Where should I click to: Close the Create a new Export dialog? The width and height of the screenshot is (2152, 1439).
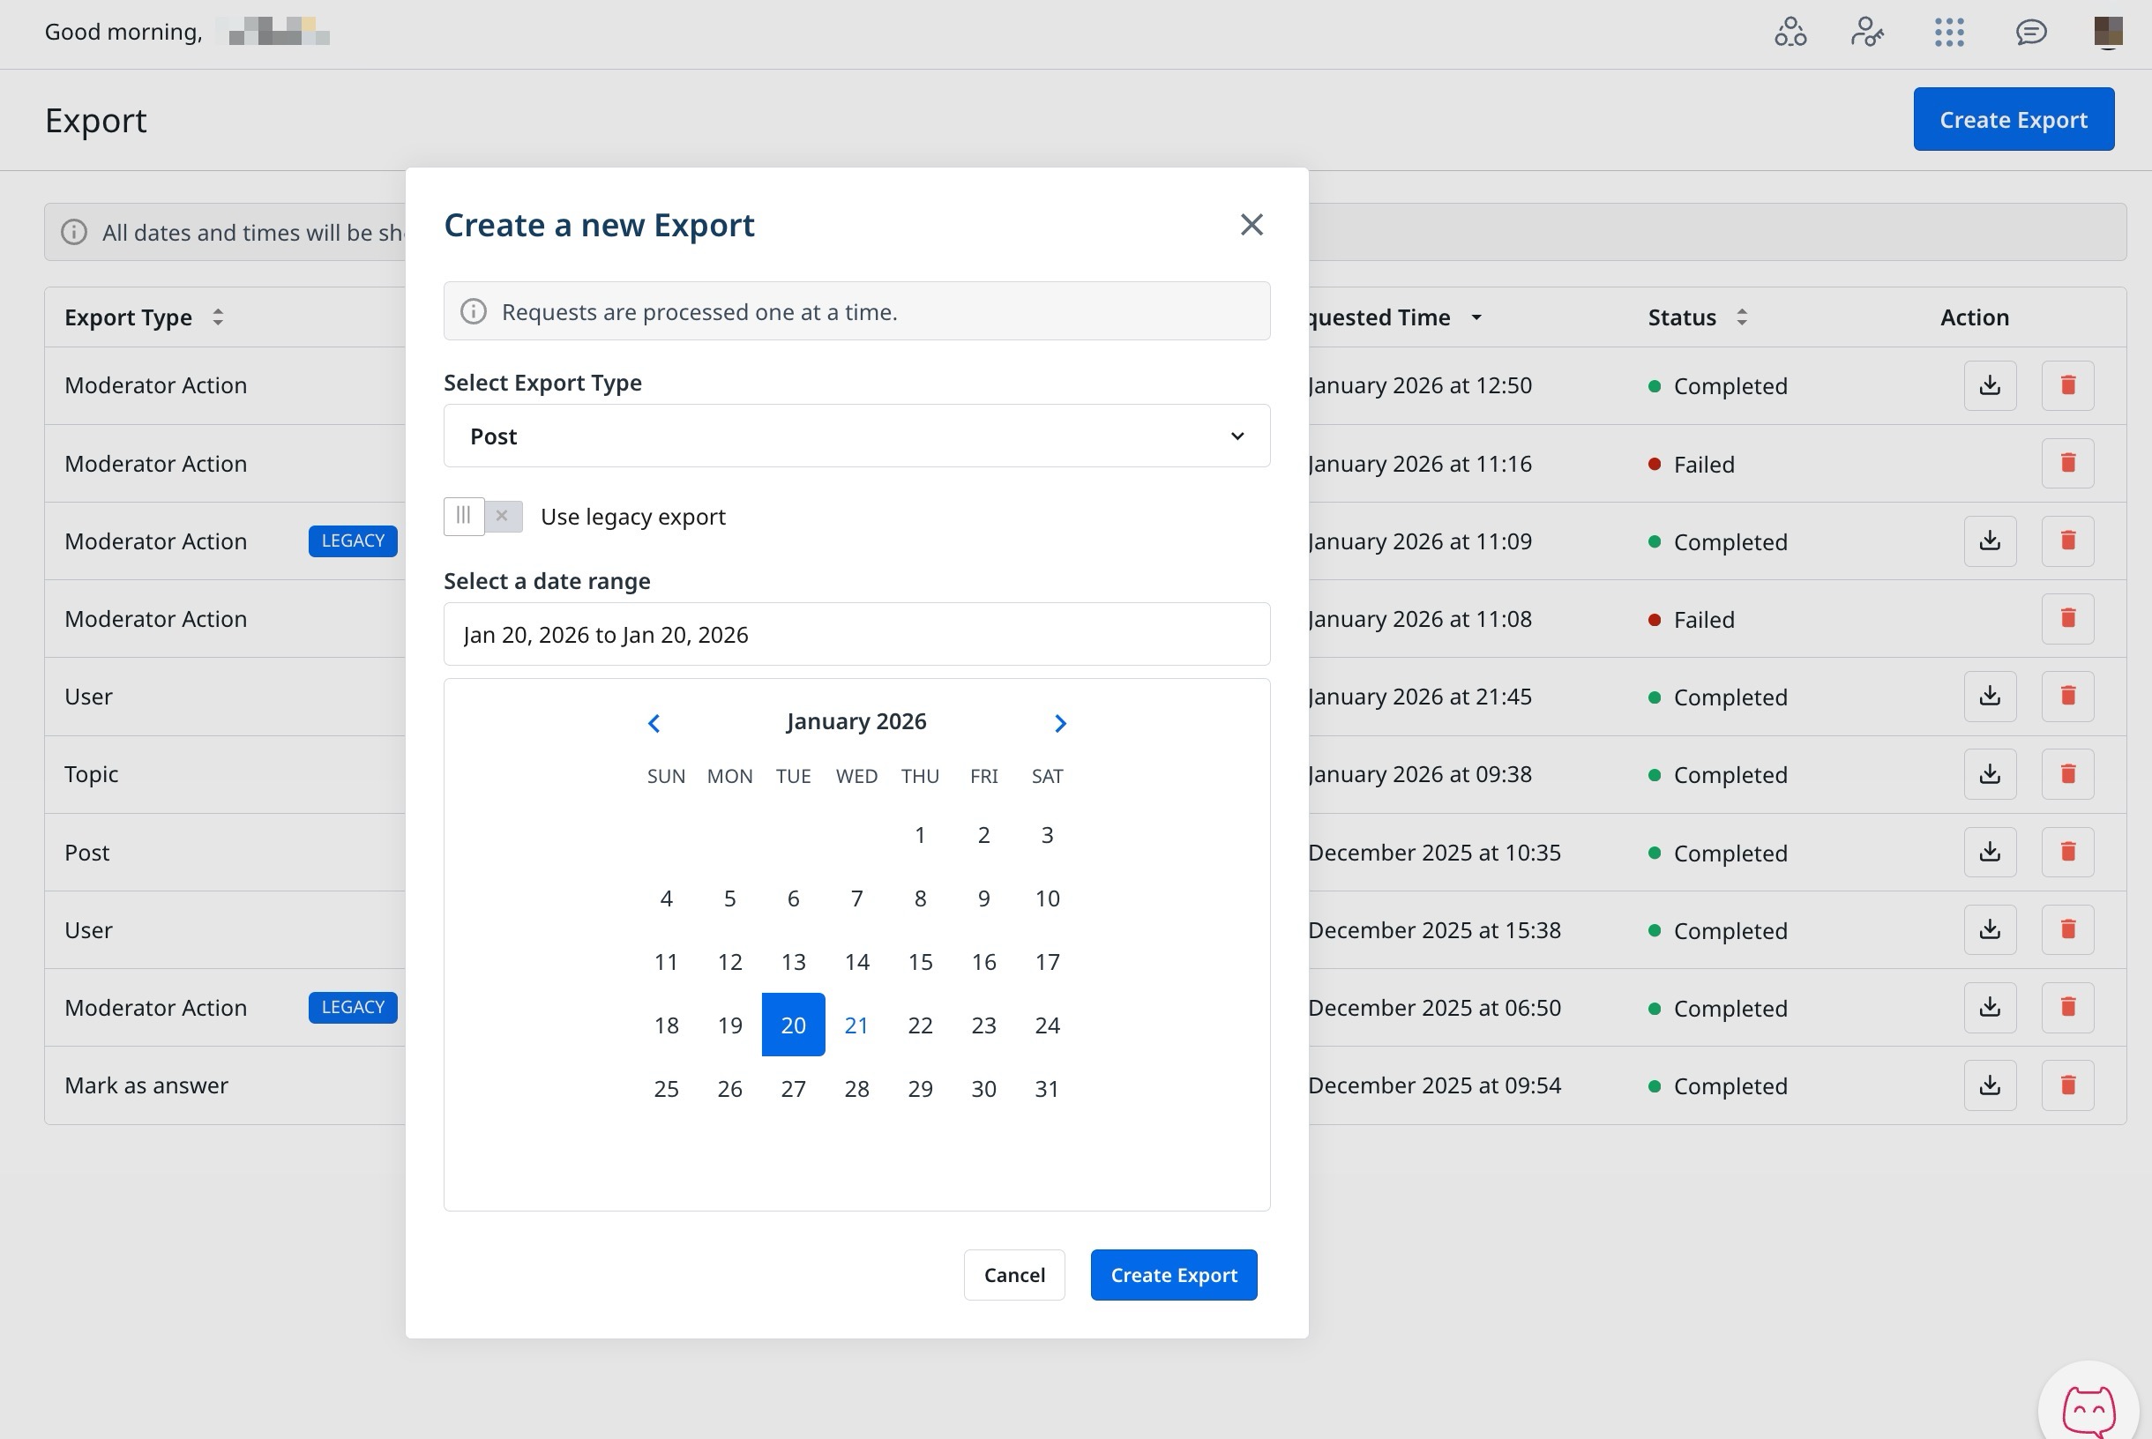(x=1251, y=225)
